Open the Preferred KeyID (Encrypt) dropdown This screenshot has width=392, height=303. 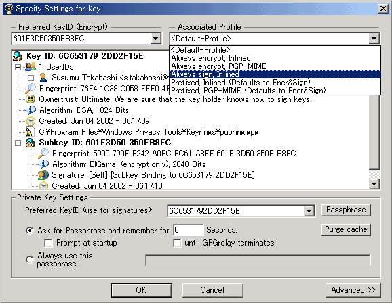155,39
